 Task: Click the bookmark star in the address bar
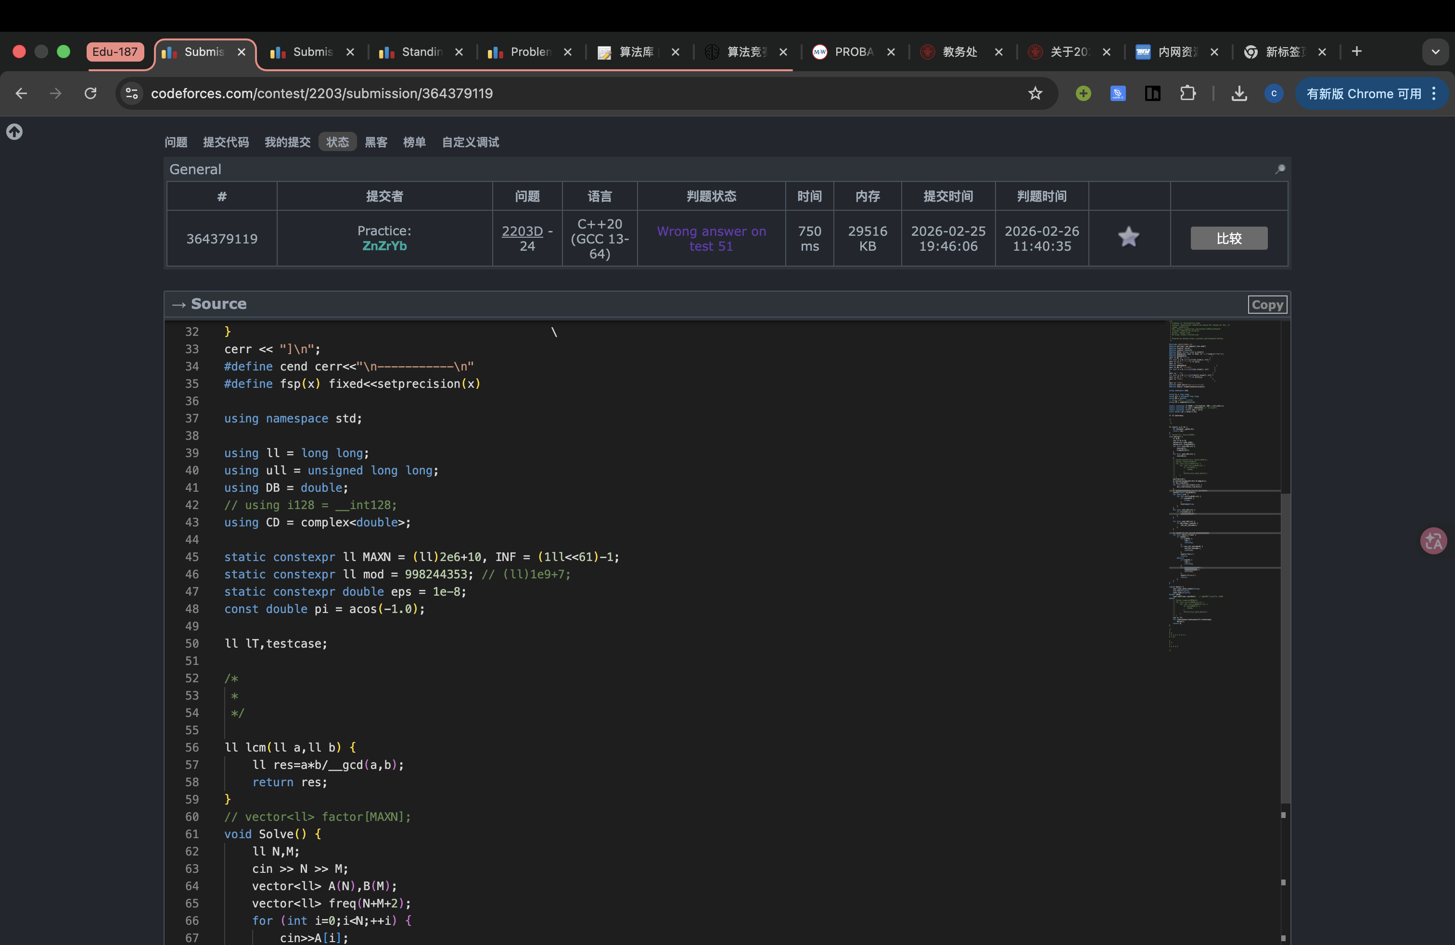point(1034,93)
